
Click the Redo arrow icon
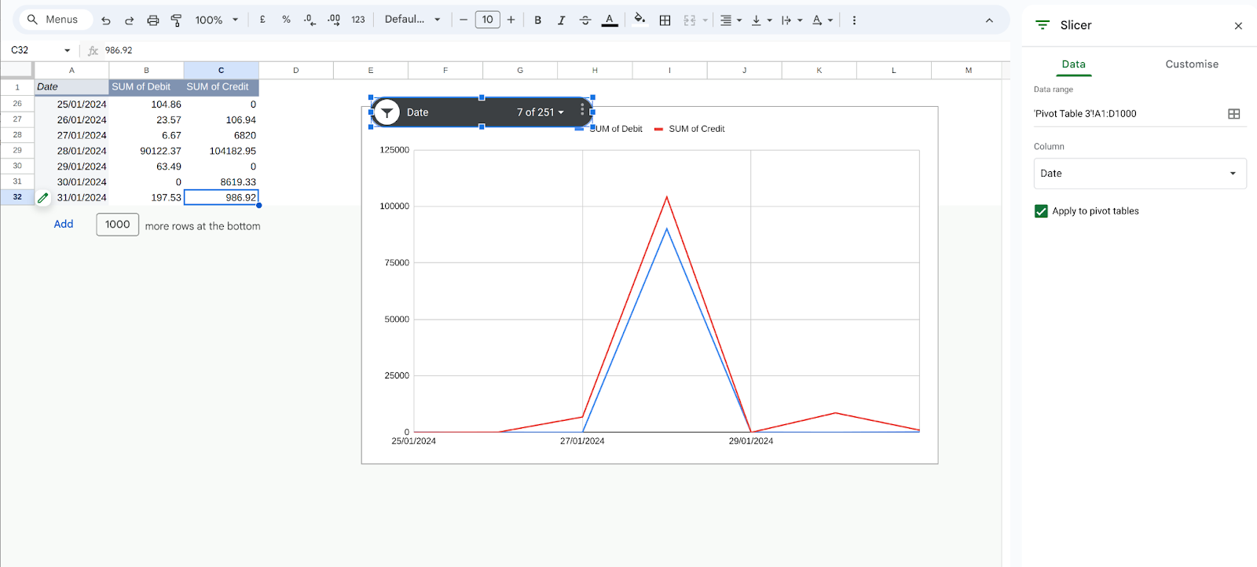coord(130,20)
